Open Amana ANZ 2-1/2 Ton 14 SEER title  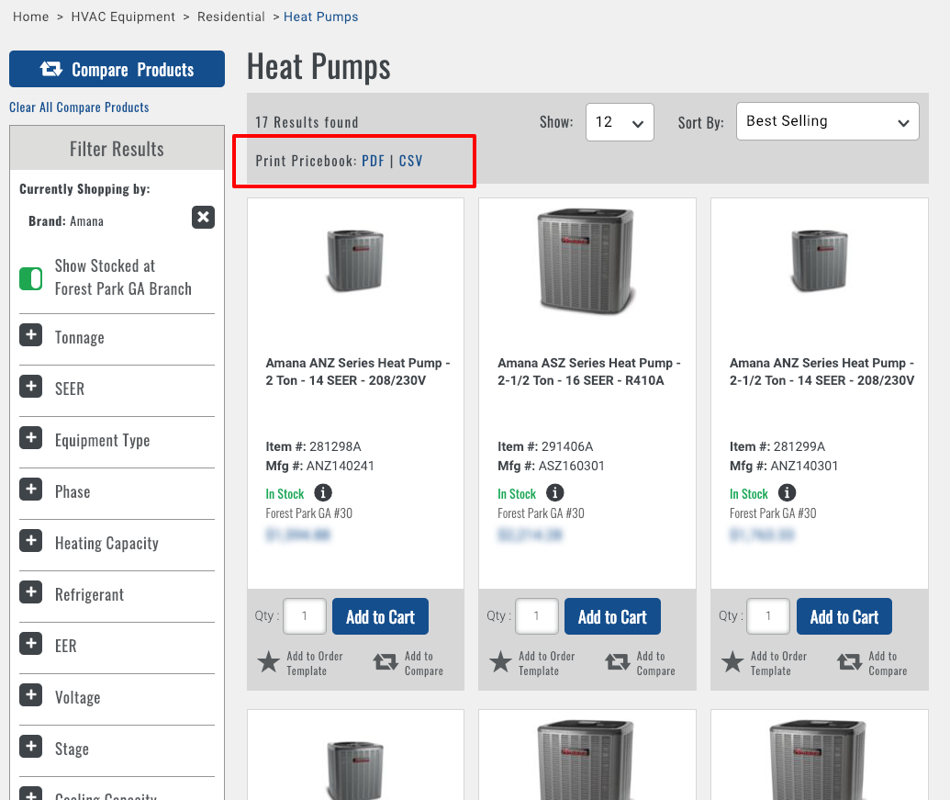[821, 371]
